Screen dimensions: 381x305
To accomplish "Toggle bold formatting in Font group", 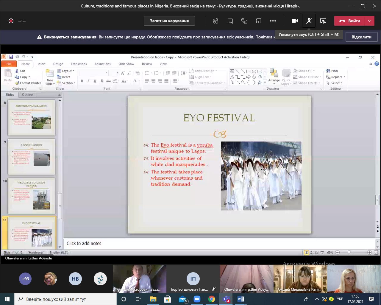I will (x=82, y=81).
